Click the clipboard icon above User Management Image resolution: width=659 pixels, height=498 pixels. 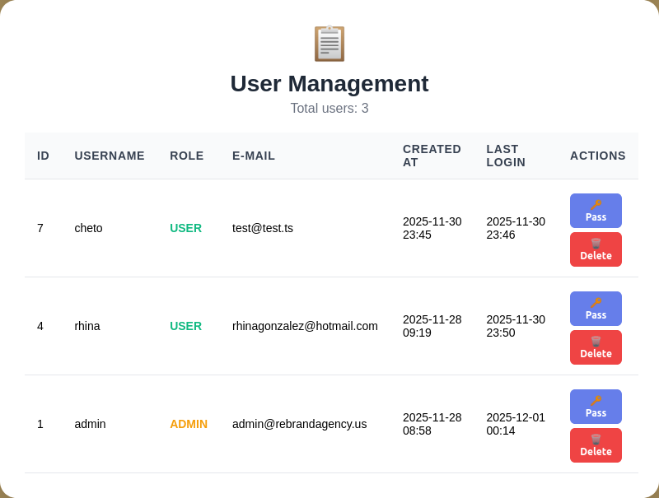pyautogui.click(x=329, y=44)
